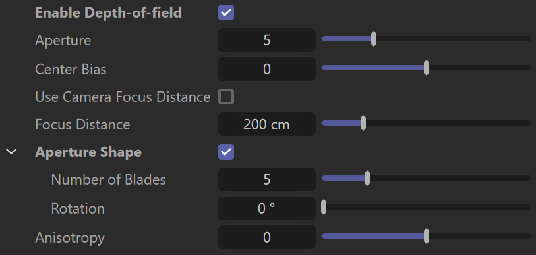The height and width of the screenshot is (255, 536).
Task: Click the Aperture slider handle
Action: (x=374, y=39)
